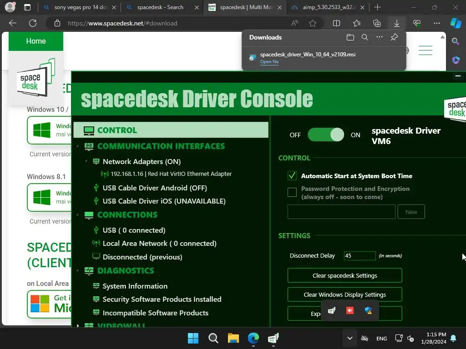Expand the VIDEOWALL section
This screenshot has height=349, width=466.
(x=78, y=325)
